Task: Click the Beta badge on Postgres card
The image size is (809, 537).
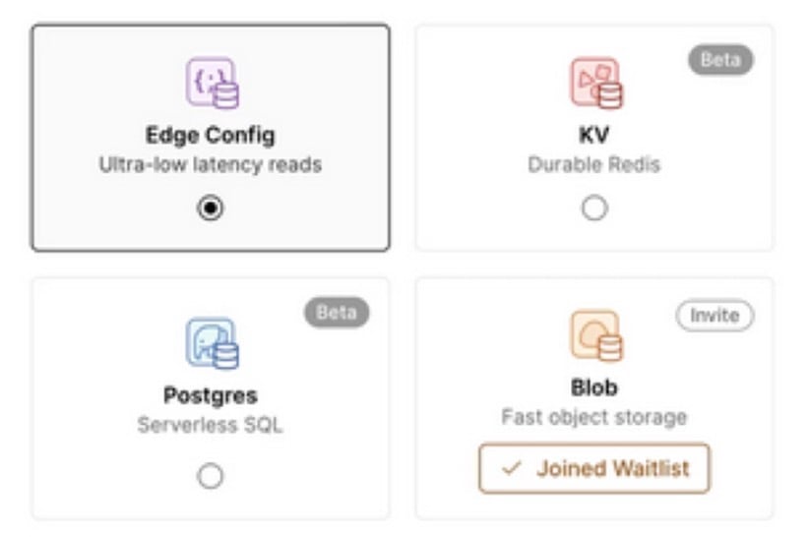Action: (336, 313)
